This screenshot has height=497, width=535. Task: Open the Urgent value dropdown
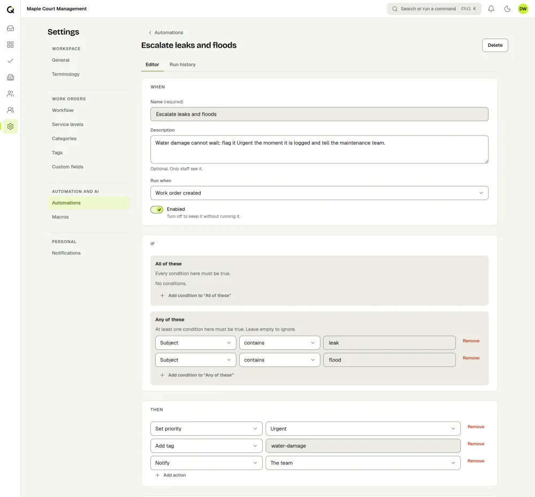pyautogui.click(x=363, y=428)
